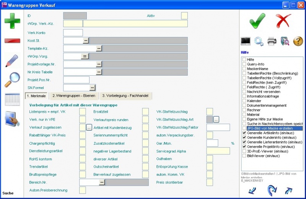This screenshot has width=306, height=199.
Task: Uncheck Generelle Artikelinfo (ein/aus)
Action: click(244, 133)
